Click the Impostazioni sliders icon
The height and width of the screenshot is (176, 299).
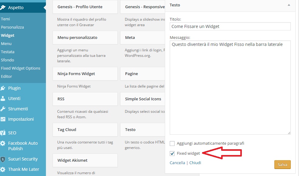[3, 119]
